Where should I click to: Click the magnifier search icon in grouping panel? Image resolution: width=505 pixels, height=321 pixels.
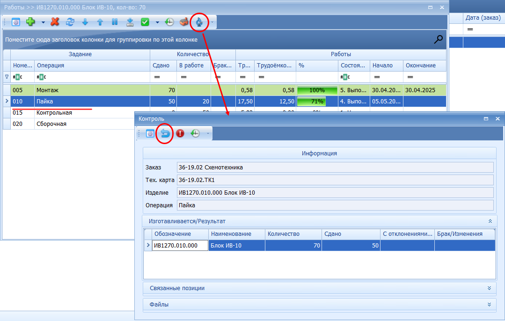coord(438,40)
